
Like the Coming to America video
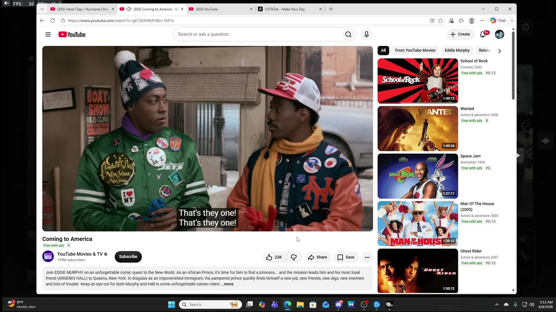274,257
